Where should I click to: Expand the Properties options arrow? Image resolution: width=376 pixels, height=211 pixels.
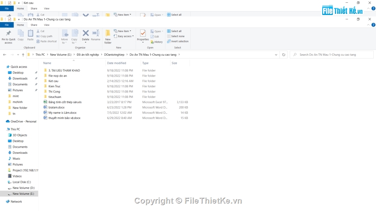click(x=143, y=43)
